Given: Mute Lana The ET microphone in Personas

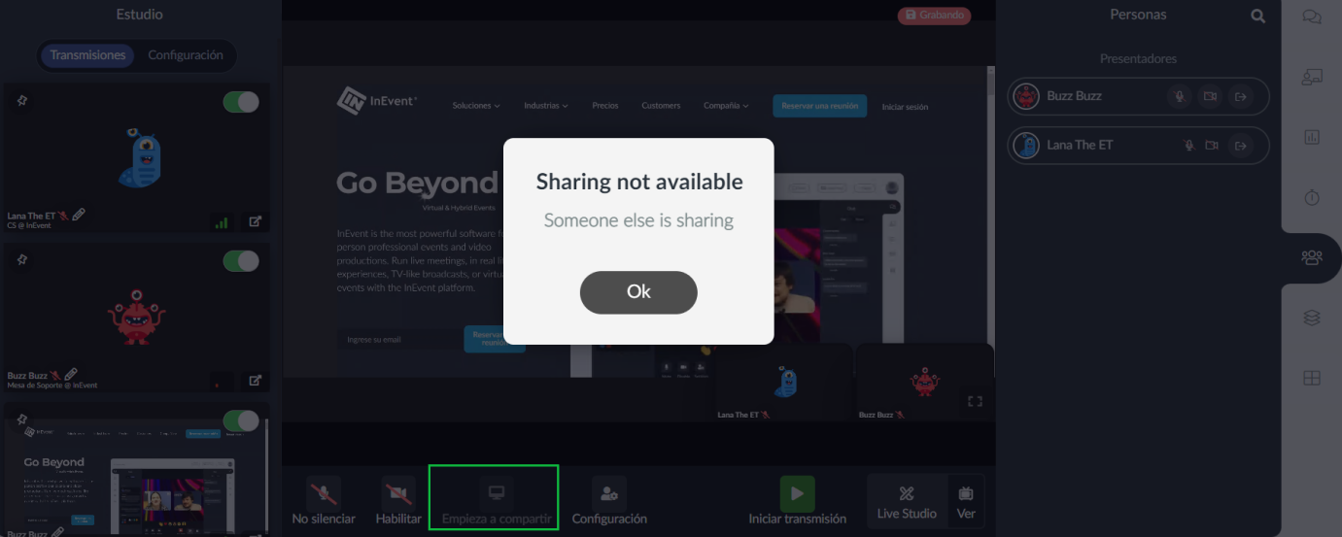Looking at the screenshot, I should click(1187, 145).
